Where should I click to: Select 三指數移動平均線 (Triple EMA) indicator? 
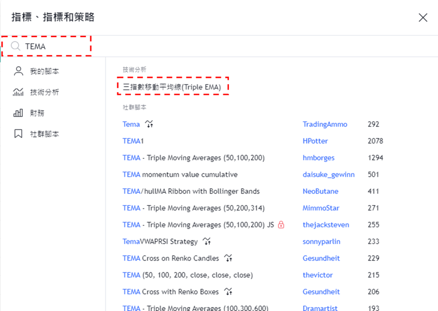point(171,86)
